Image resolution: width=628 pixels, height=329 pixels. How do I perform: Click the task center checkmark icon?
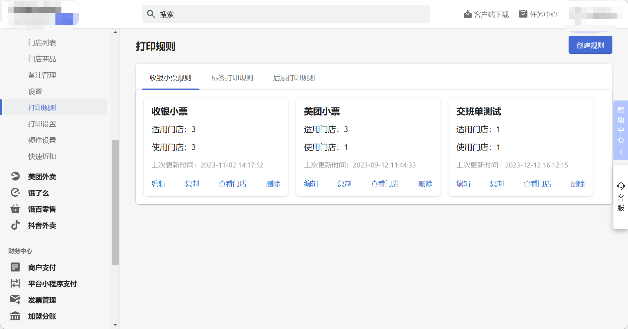523,14
